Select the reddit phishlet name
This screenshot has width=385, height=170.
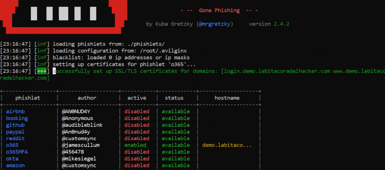[15, 138]
